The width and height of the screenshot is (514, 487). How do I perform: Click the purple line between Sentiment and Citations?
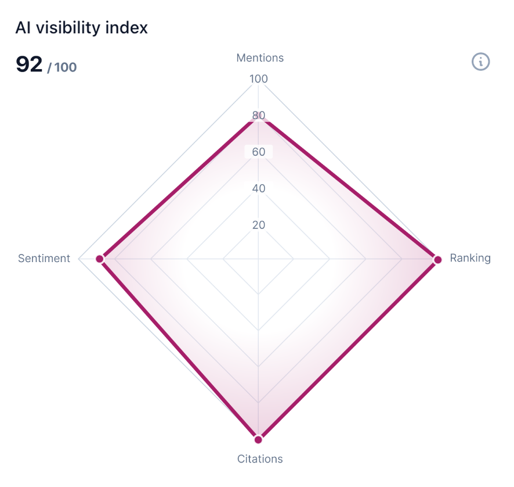(179, 349)
